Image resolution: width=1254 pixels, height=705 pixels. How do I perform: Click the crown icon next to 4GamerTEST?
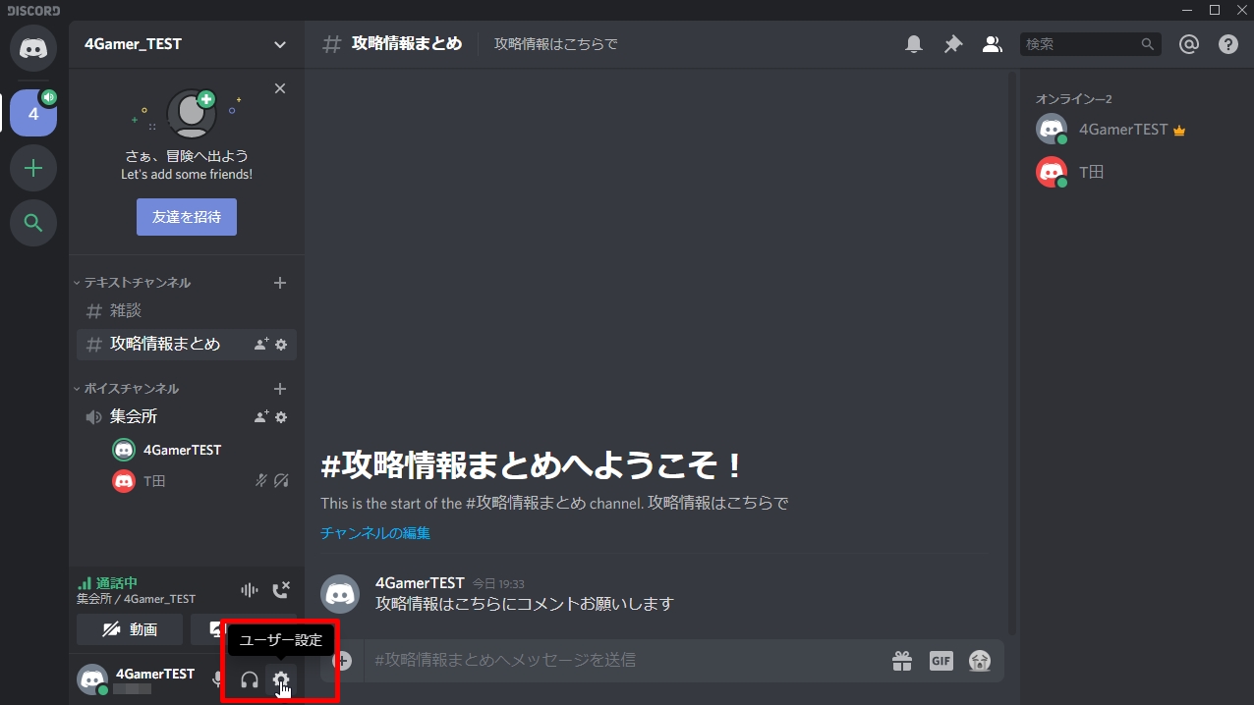(1179, 131)
